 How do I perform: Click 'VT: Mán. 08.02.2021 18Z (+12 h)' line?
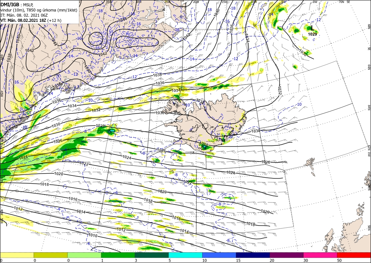pos(31,20)
